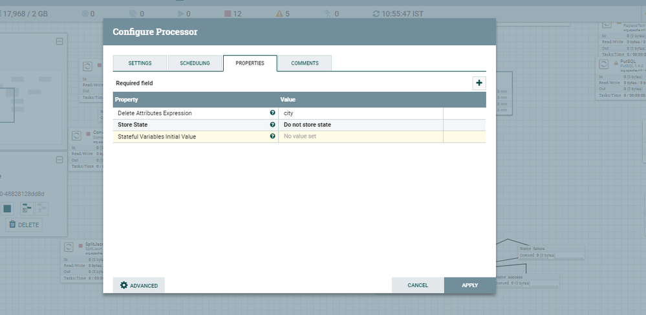
Task: Click the Property column header
Action: tap(127, 100)
